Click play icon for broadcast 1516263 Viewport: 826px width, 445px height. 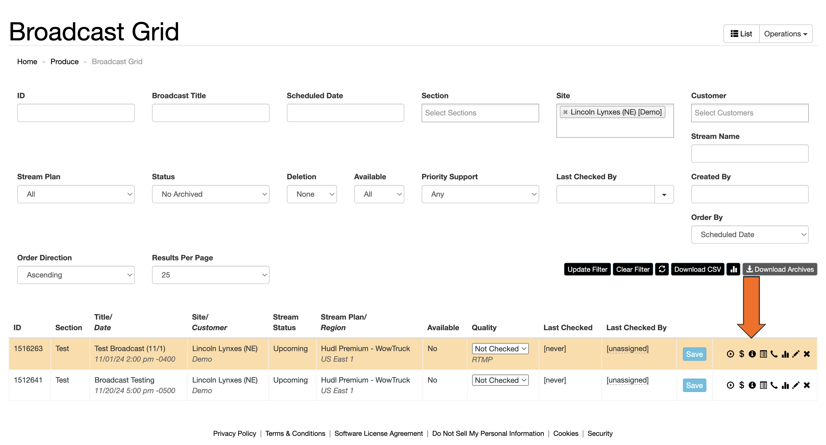coord(730,354)
